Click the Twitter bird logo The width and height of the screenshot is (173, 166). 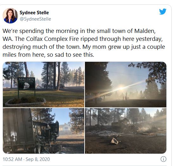pos(163,11)
